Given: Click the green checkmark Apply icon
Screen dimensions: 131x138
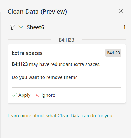Looking at the screenshot, I should pos(14,95).
